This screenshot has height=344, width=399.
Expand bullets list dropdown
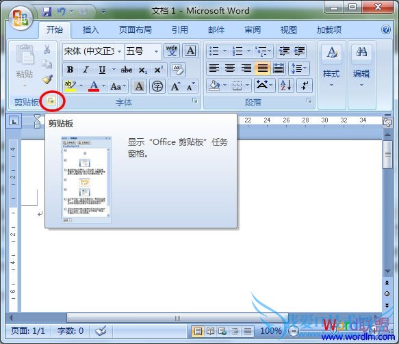point(224,51)
